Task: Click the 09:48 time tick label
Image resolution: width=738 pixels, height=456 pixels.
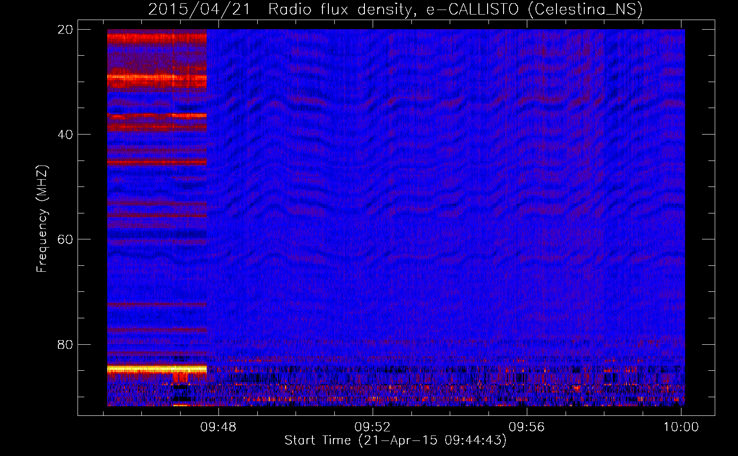Action: 218,427
